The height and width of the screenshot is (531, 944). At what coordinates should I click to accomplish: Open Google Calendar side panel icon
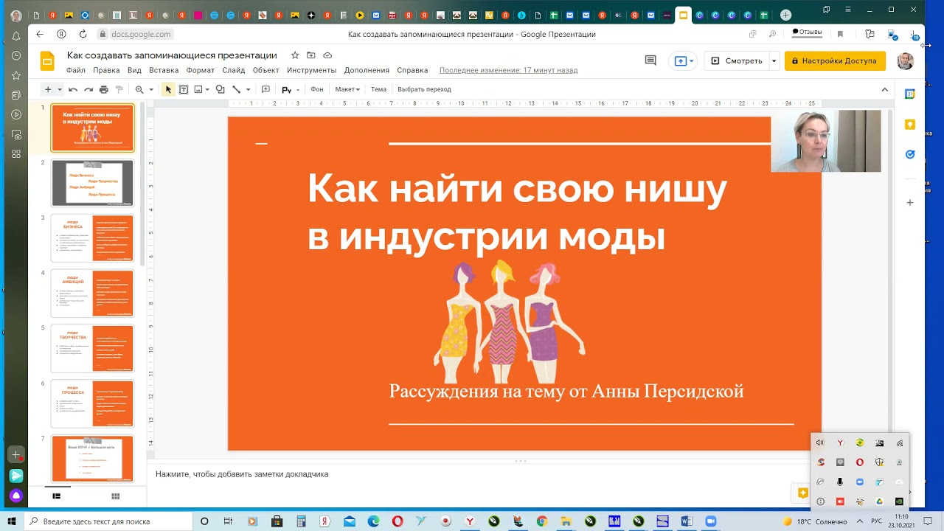pyautogui.click(x=910, y=94)
